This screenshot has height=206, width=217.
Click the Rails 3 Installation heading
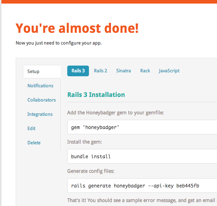click(x=96, y=94)
